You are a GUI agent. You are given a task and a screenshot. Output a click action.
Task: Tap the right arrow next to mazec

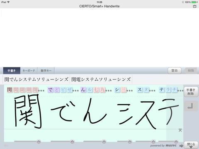click(181, 146)
